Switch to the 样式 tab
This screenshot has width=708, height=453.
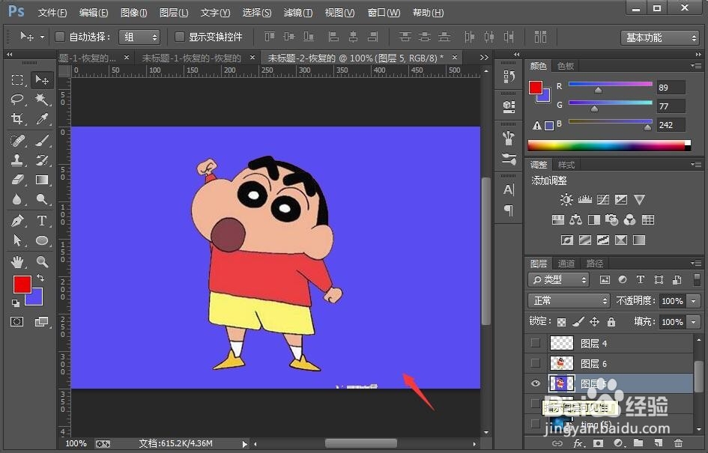click(x=566, y=165)
